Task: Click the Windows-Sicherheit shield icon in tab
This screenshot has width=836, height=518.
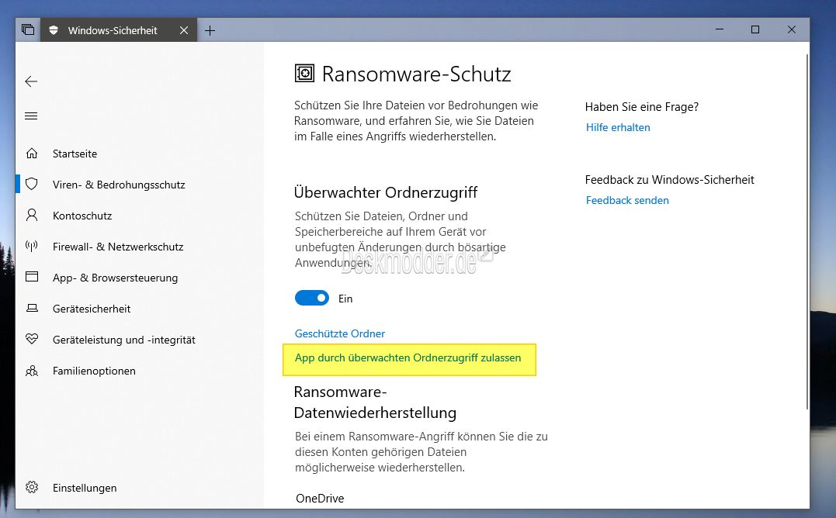Action: point(54,30)
